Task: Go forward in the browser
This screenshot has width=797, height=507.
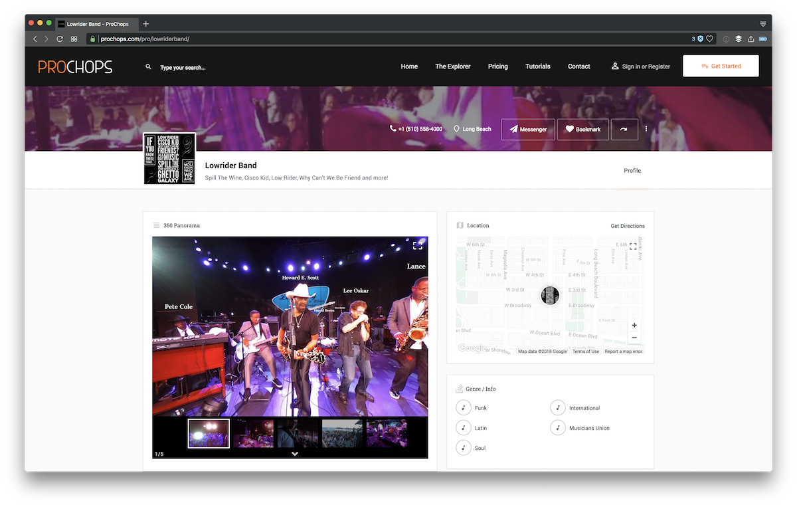Action: pyautogui.click(x=46, y=39)
